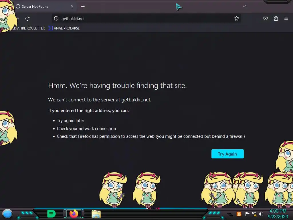This screenshot has width=293, height=220.
Task: Click the Firefox taskbar icon
Action: click(74, 213)
